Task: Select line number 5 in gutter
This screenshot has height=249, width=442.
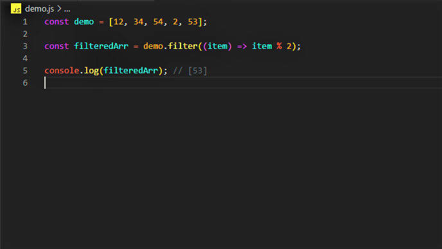Action: click(25, 71)
